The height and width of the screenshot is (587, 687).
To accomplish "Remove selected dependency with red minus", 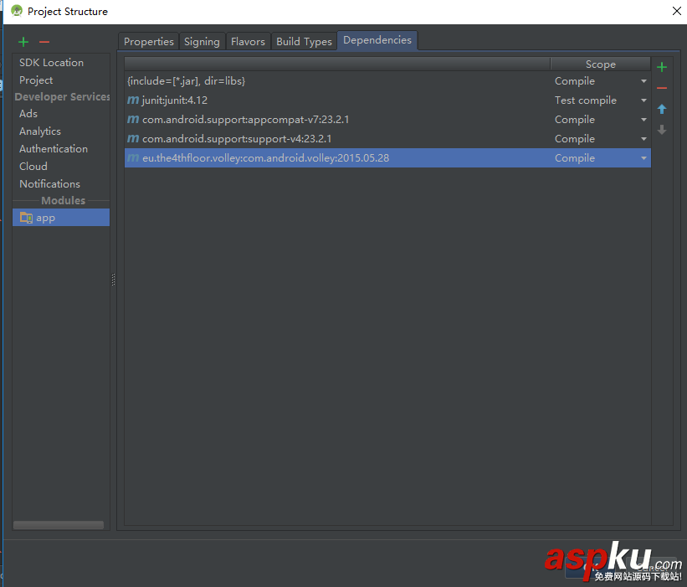I will 662,88.
